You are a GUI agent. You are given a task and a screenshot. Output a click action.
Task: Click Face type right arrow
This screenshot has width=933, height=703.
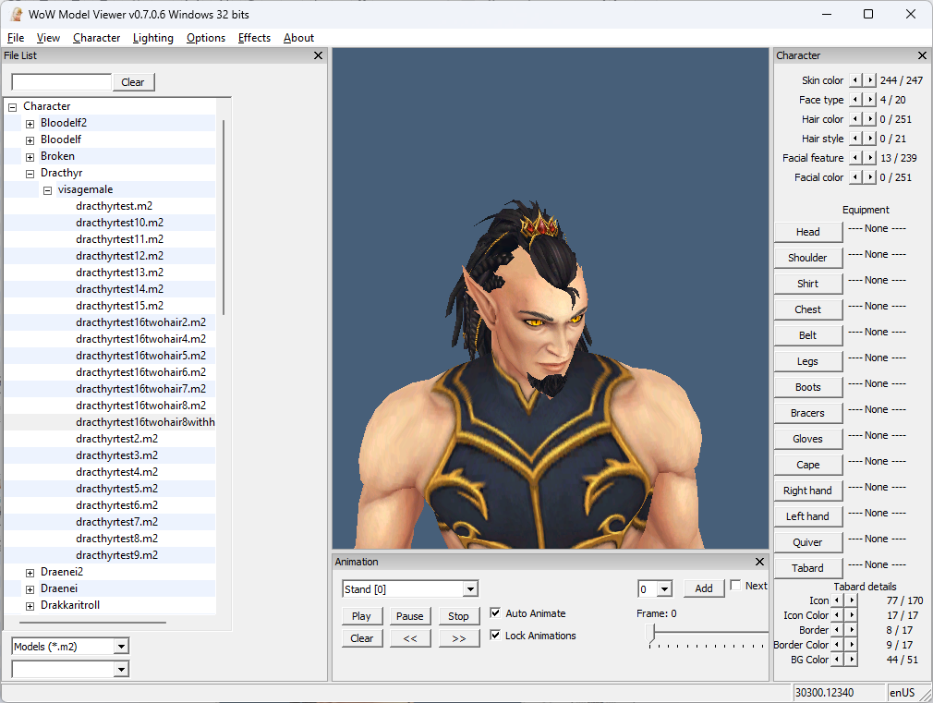tap(870, 100)
